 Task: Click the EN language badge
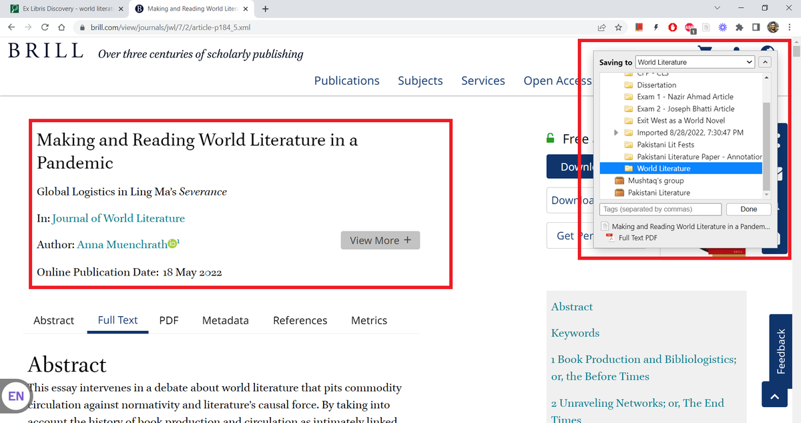click(16, 396)
